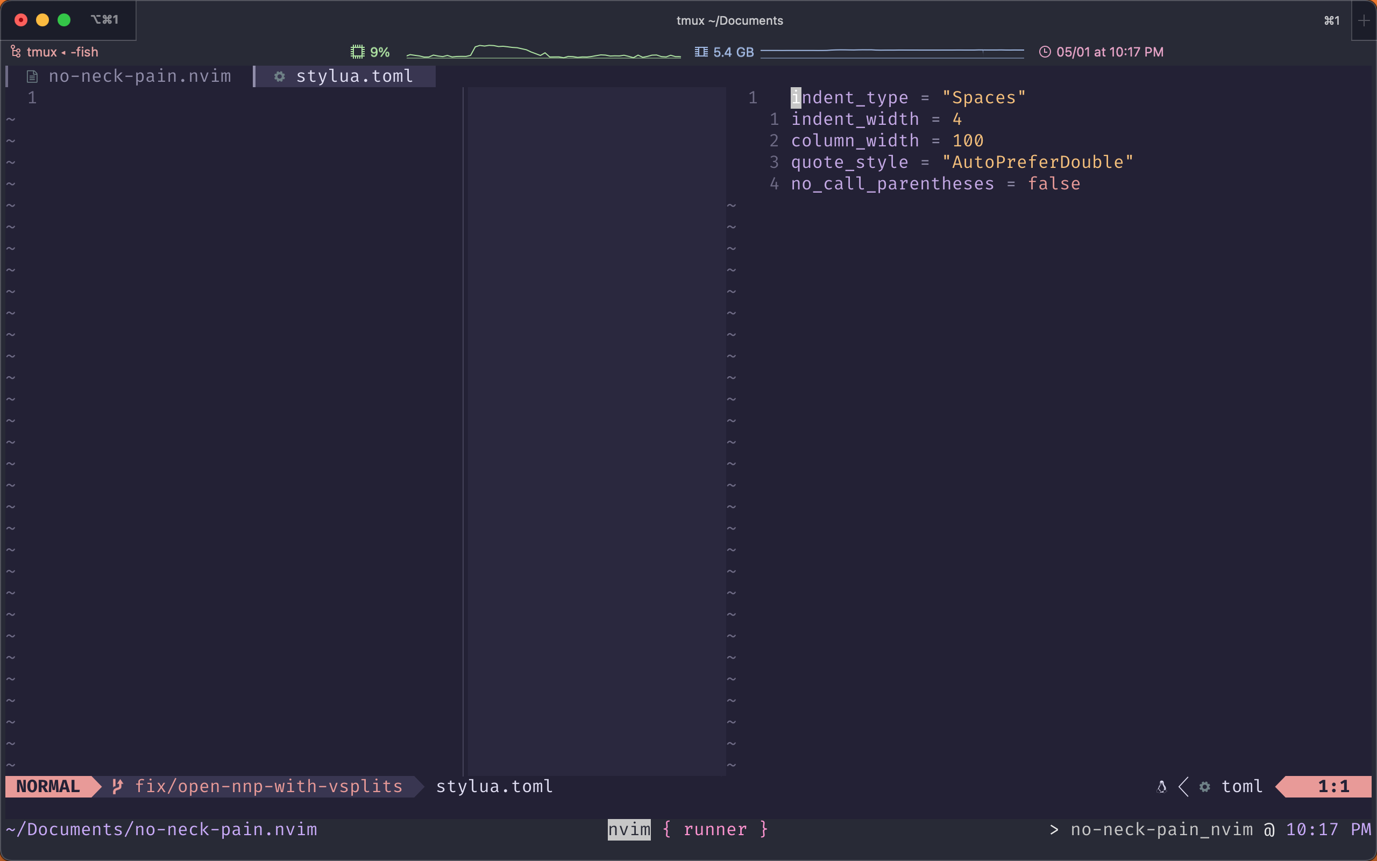Open a new terminal tab with plus button
Viewport: 1377px width, 861px height.
pyautogui.click(x=1364, y=20)
